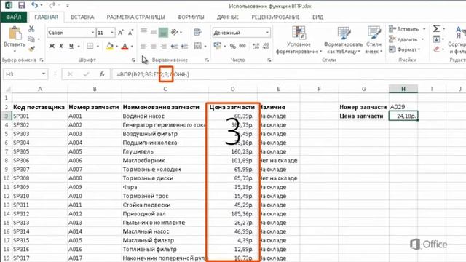Click the increase decimal icon
The width and height of the screenshot is (466, 262).
(x=256, y=46)
